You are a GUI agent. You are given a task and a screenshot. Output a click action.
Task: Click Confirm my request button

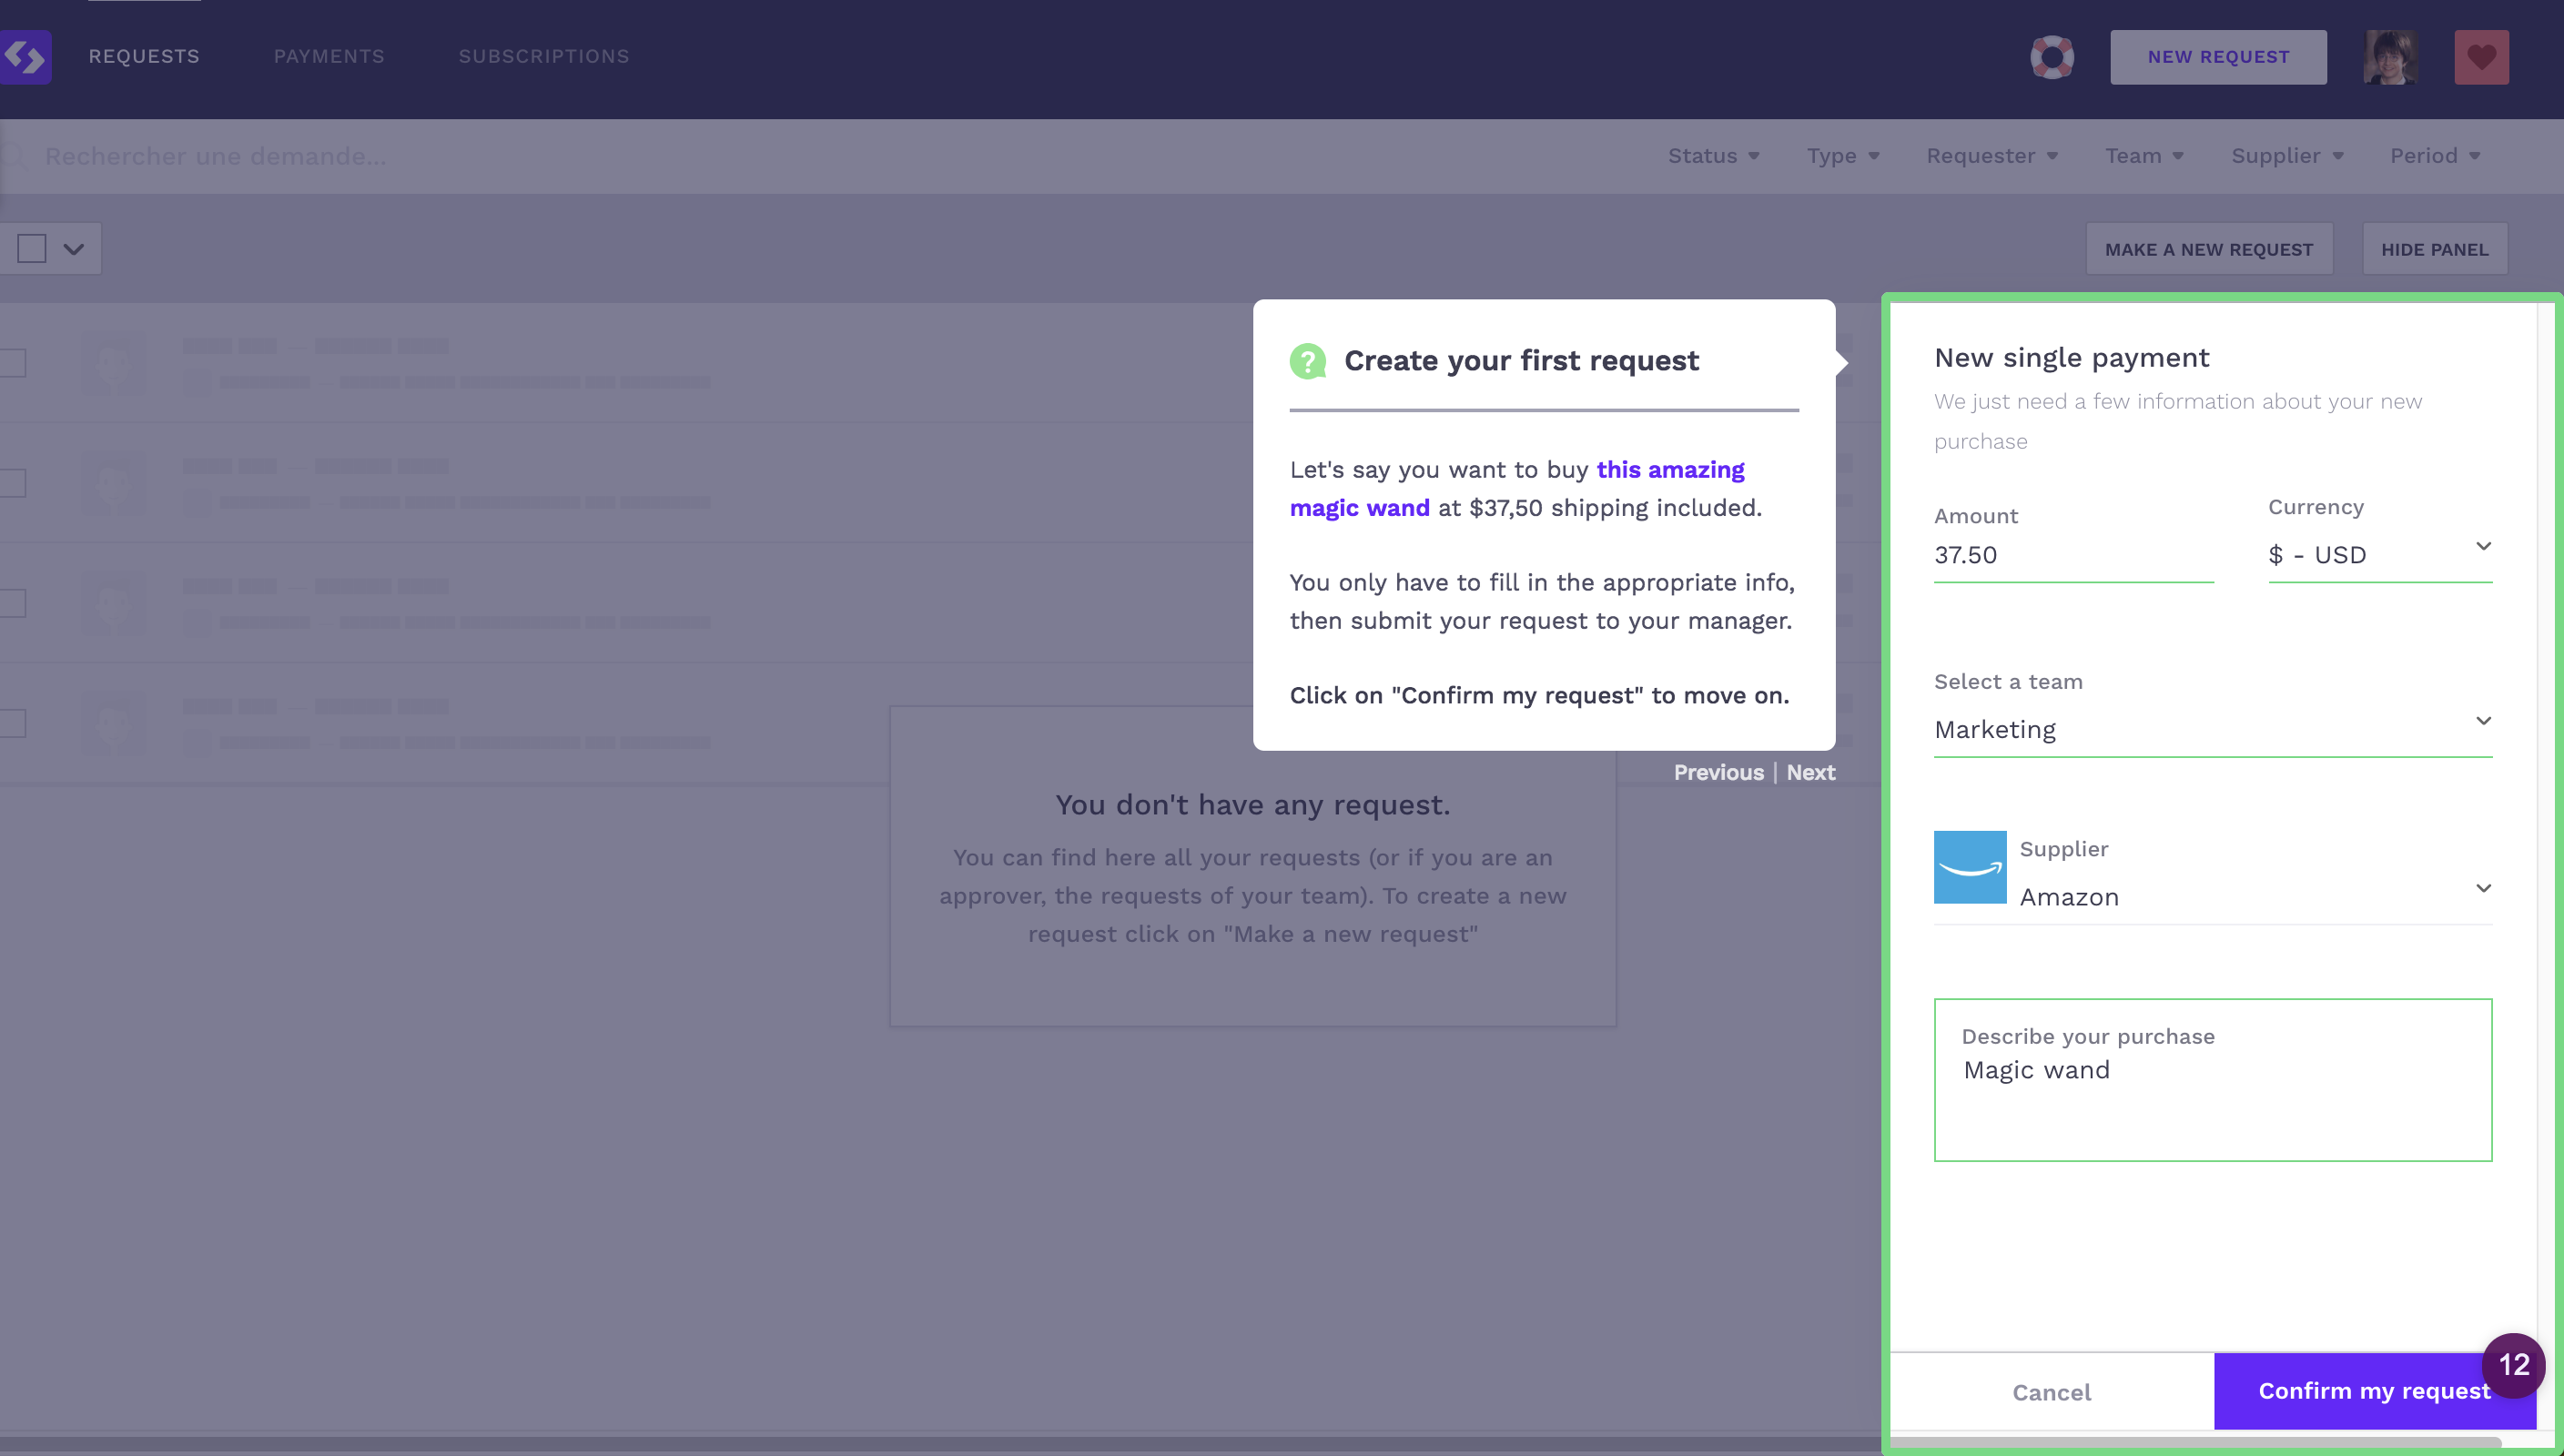2374,1391
